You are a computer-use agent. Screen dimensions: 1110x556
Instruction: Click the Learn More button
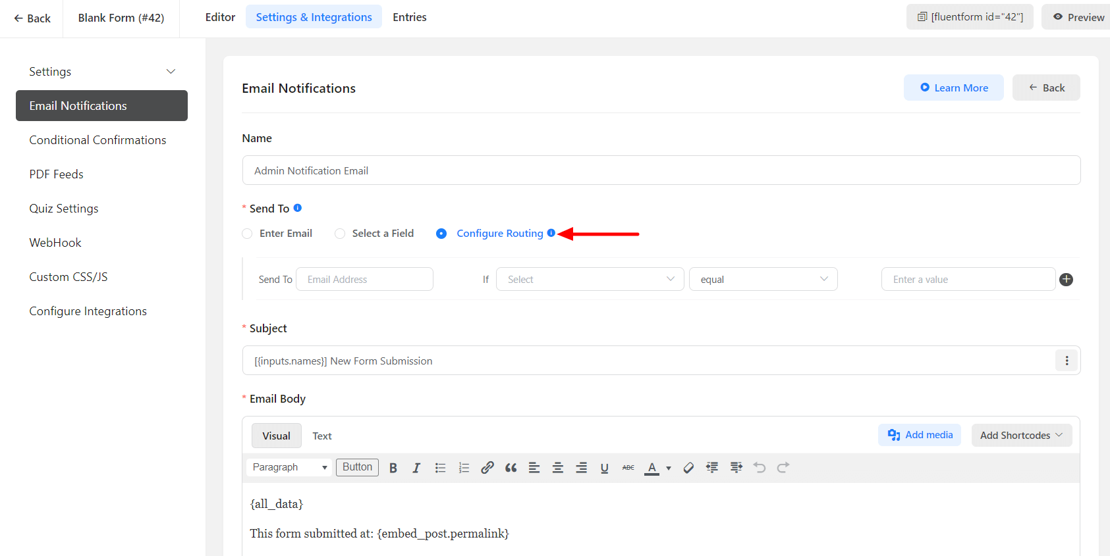click(x=953, y=88)
